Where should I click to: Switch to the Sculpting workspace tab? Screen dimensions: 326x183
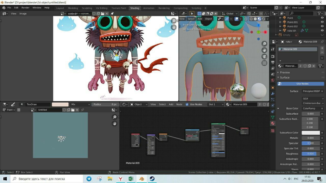[87, 8]
